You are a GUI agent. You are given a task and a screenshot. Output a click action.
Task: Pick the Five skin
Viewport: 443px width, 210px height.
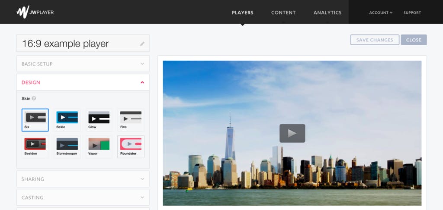131,120
